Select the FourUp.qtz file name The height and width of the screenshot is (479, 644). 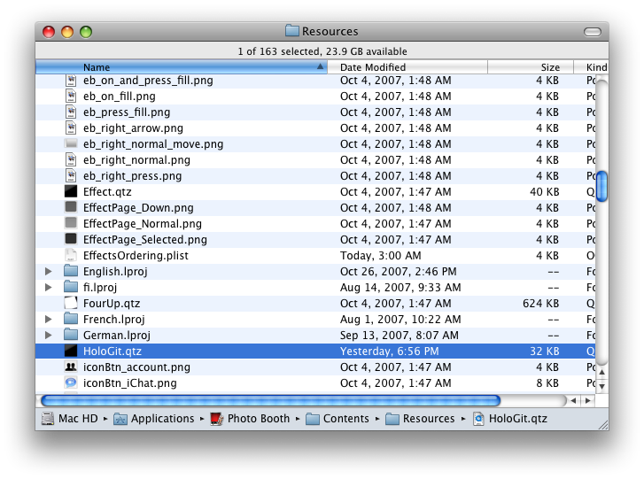pos(112,304)
